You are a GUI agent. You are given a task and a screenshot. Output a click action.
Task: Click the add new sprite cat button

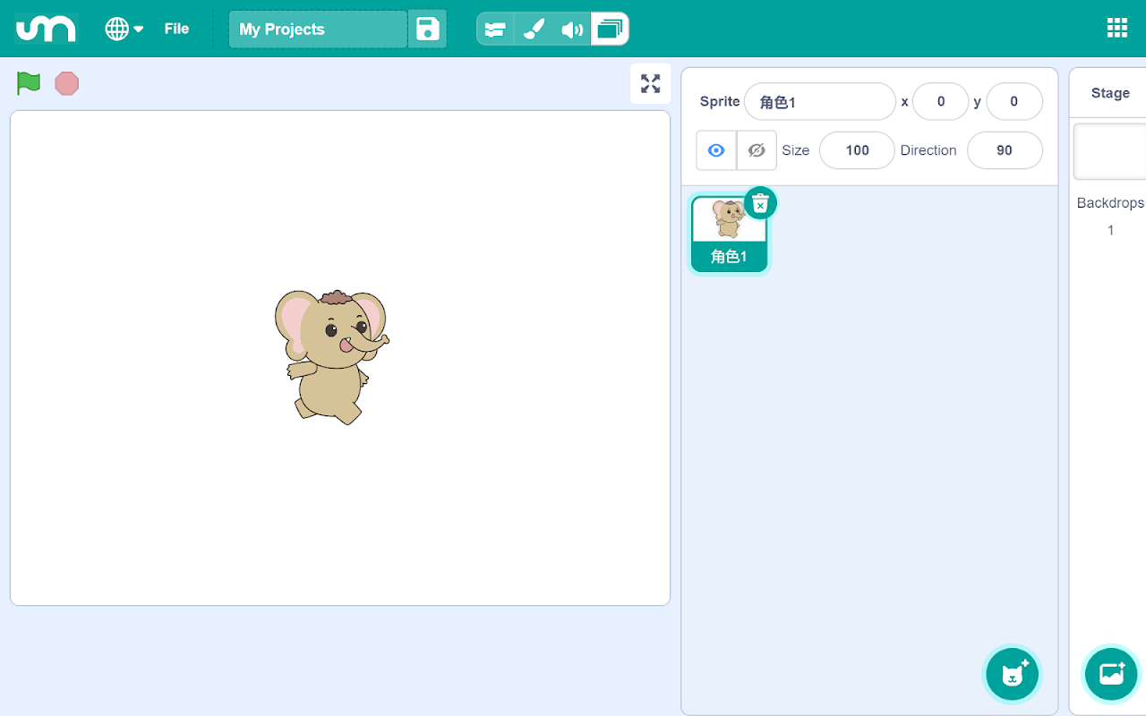[x=1013, y=674]
